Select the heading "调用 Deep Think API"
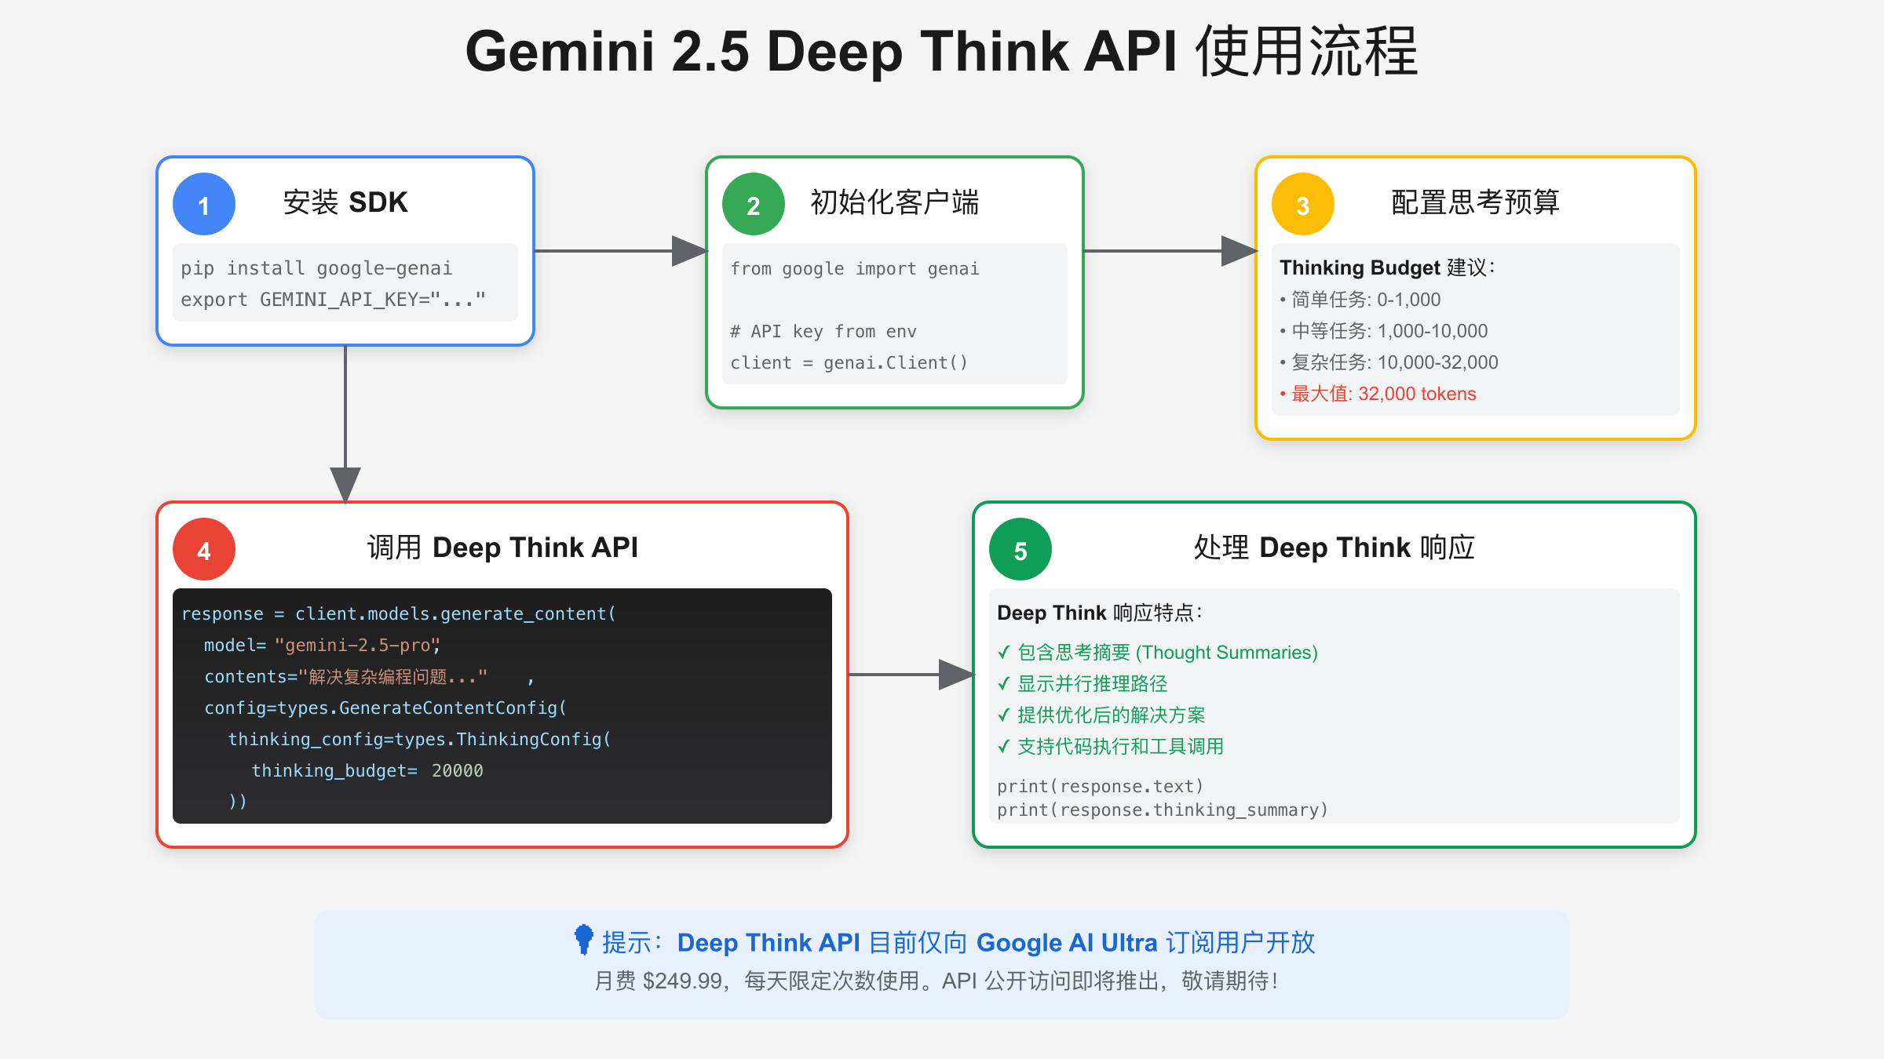 point(502,548)
